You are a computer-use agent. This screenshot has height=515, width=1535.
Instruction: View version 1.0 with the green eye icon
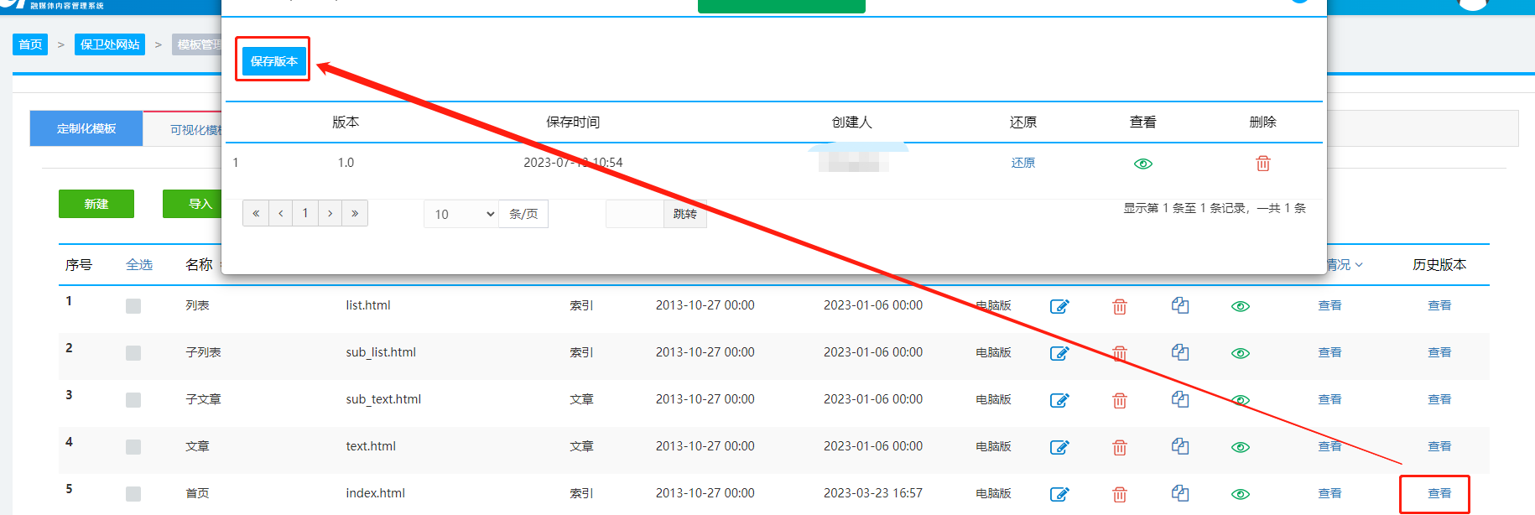[1142, 164]
